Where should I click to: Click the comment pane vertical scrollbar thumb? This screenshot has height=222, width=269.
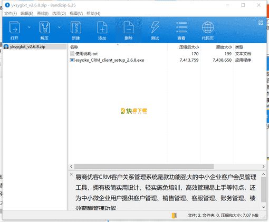pyautogui.click(x=263, y=189)
